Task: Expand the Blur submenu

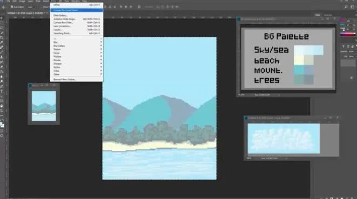Action: pos(77,42)
